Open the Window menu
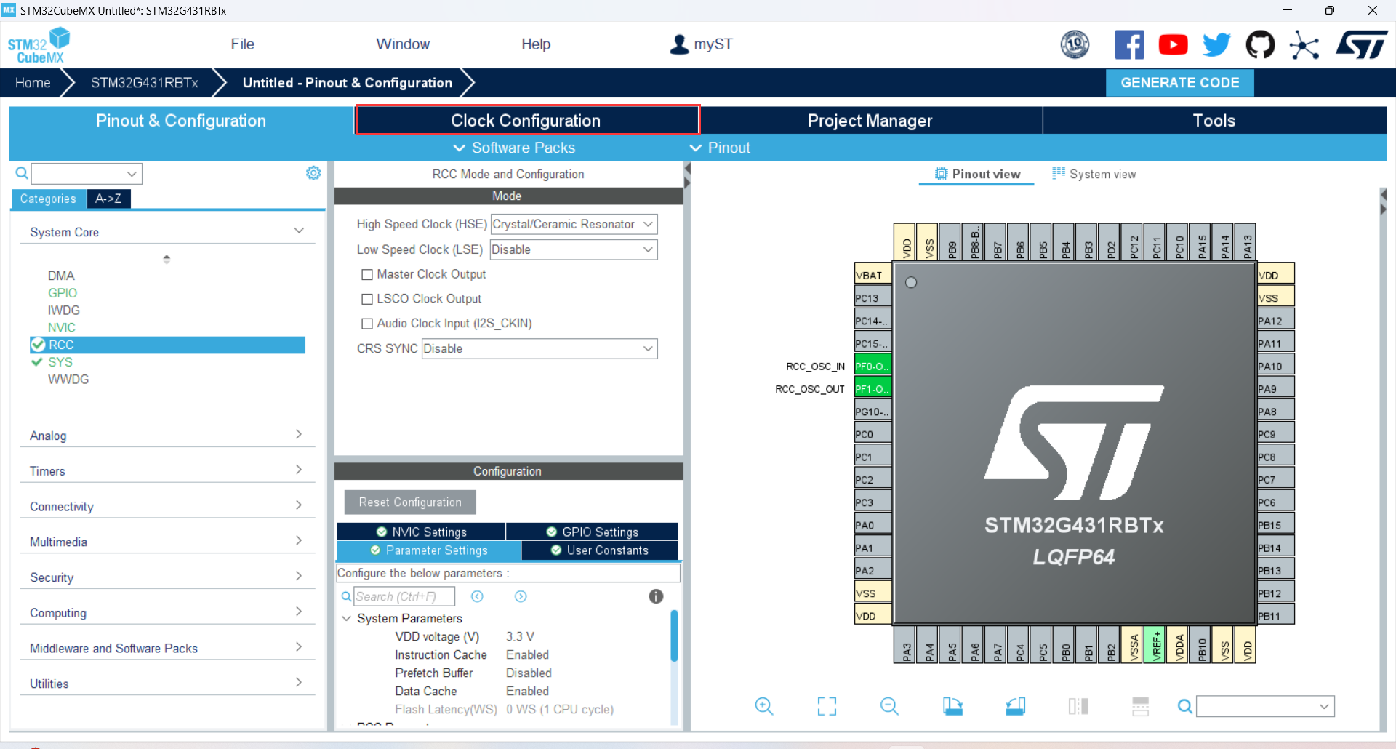The image size is (1396, 749). [x=403, y=44]
